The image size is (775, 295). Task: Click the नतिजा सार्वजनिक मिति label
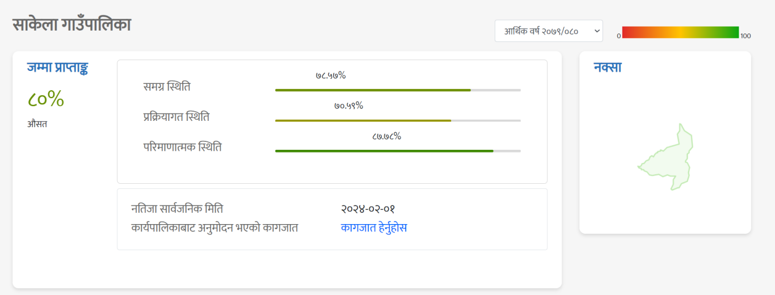[180, 209]
